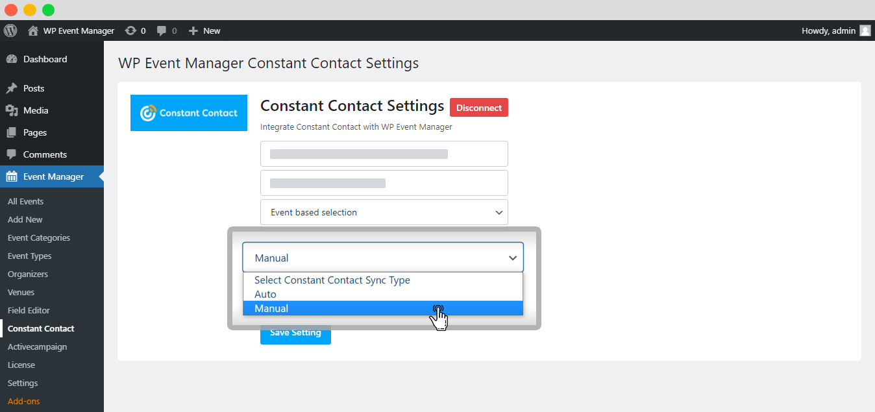This screenshot has width=875, height=412.
Task: Open Activecampaign submenu
Action: 37,346
